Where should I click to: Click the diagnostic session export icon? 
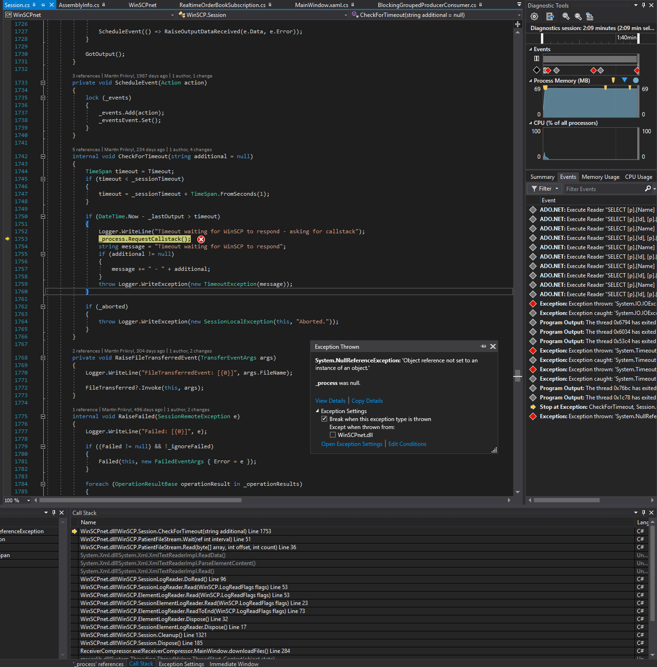pyautogui.click(x=550, y=16)
